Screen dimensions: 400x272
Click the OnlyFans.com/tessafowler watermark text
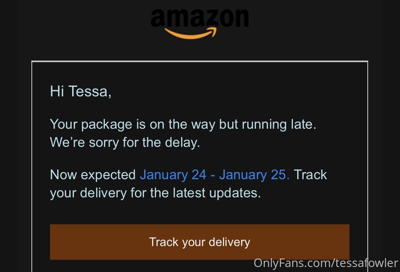coord(326,263)
